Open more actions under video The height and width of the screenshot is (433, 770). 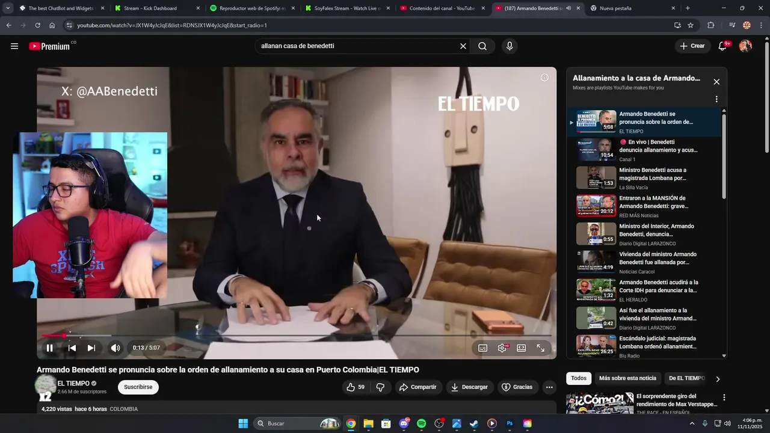click(x=549, y=387)
